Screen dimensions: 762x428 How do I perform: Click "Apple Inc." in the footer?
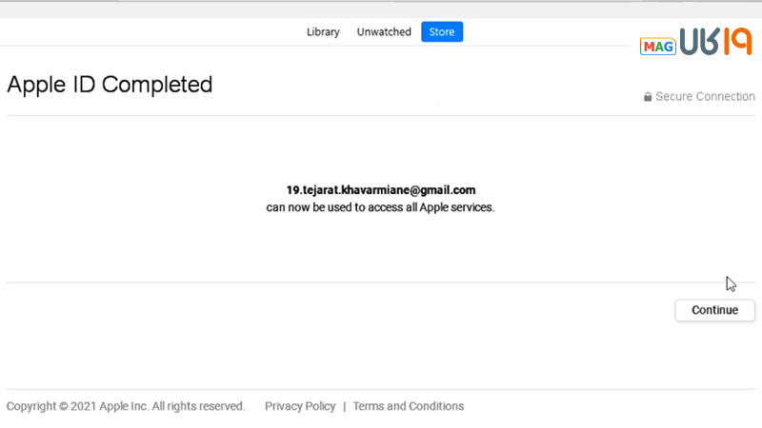click(x=122, y=406)
